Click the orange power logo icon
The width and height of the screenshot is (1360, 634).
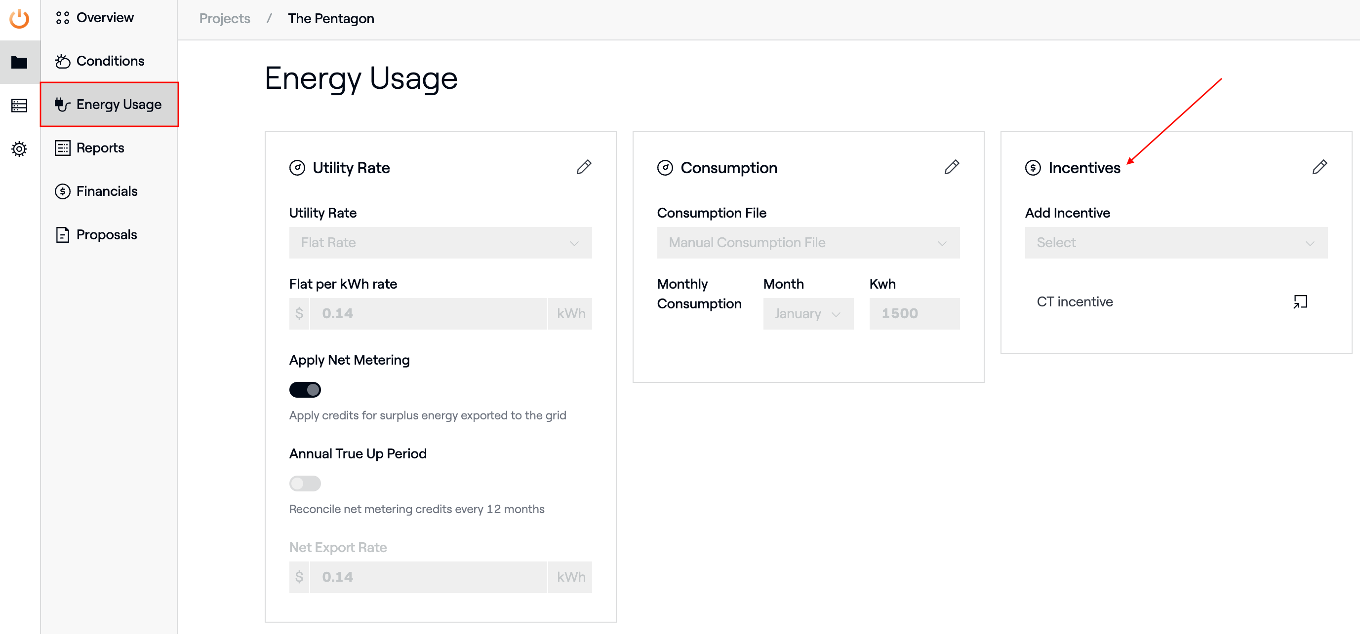20,19
